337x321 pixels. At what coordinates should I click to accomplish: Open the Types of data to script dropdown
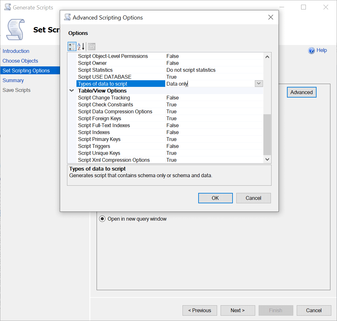(259, 83)
